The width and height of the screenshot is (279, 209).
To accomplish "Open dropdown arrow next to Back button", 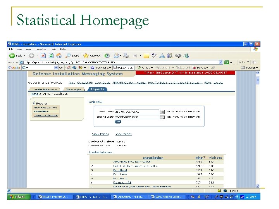I will pos(25,56).
